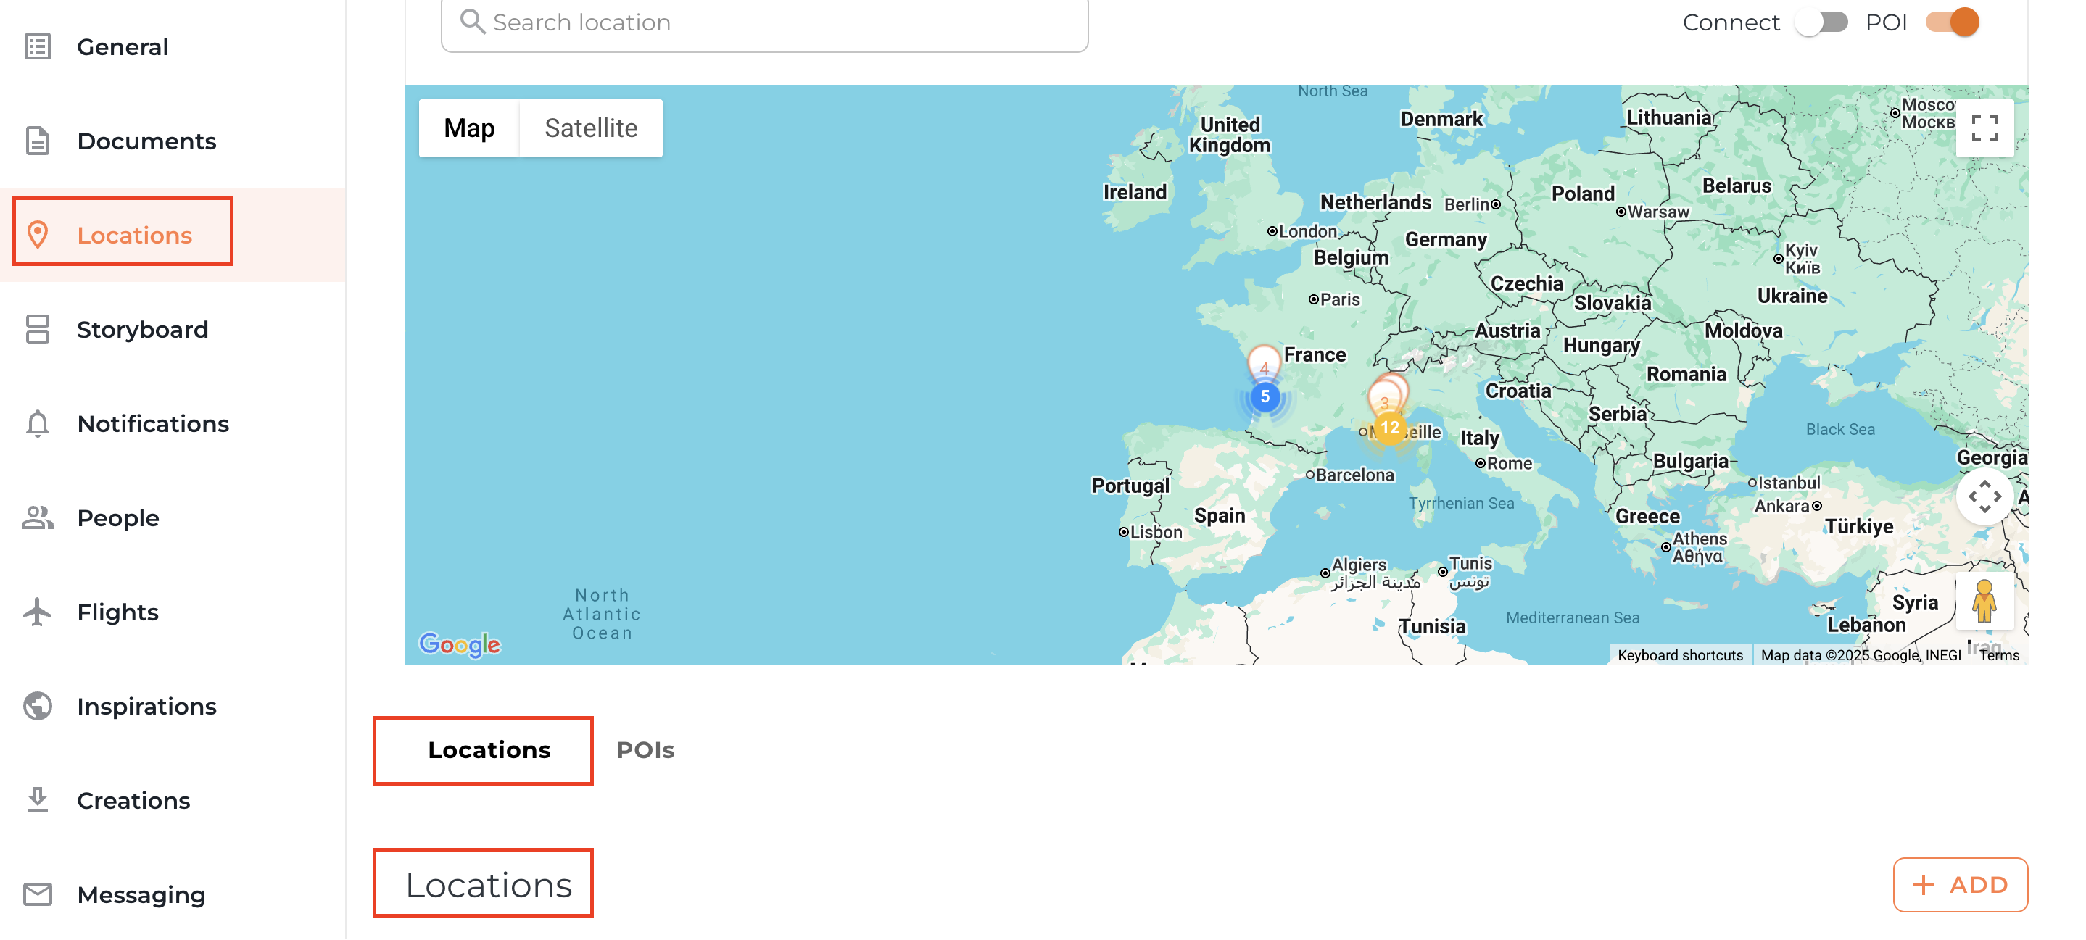Click the Creations download icon
Image resolution: width=2086 pixels, height=940 pixels.
click(37, 800)
